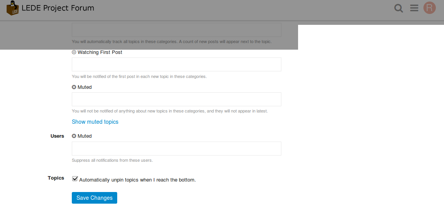444x218 pixels.
Task: Click the Watching First Post label text
Action: [x=100, y=52]
